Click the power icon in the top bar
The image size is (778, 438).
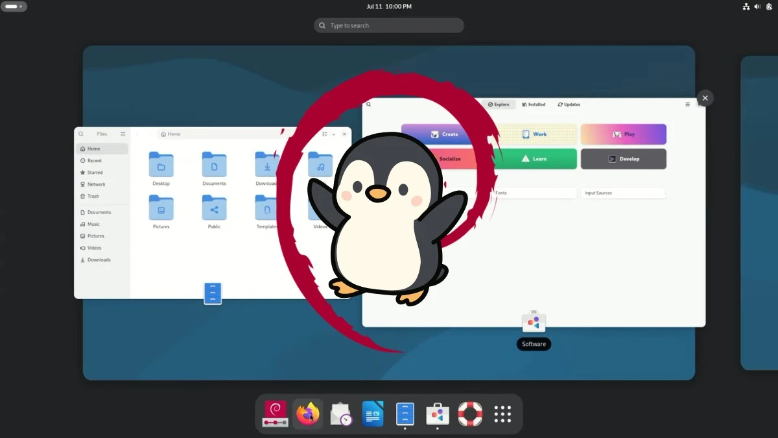click(769, 6)
